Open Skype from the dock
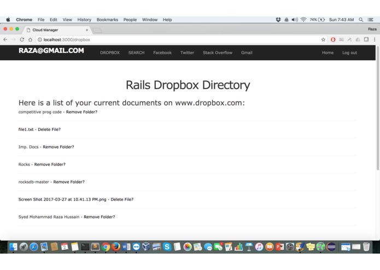Screen dimensions: 380x270 pyautogui.click(x=167, y=246)
